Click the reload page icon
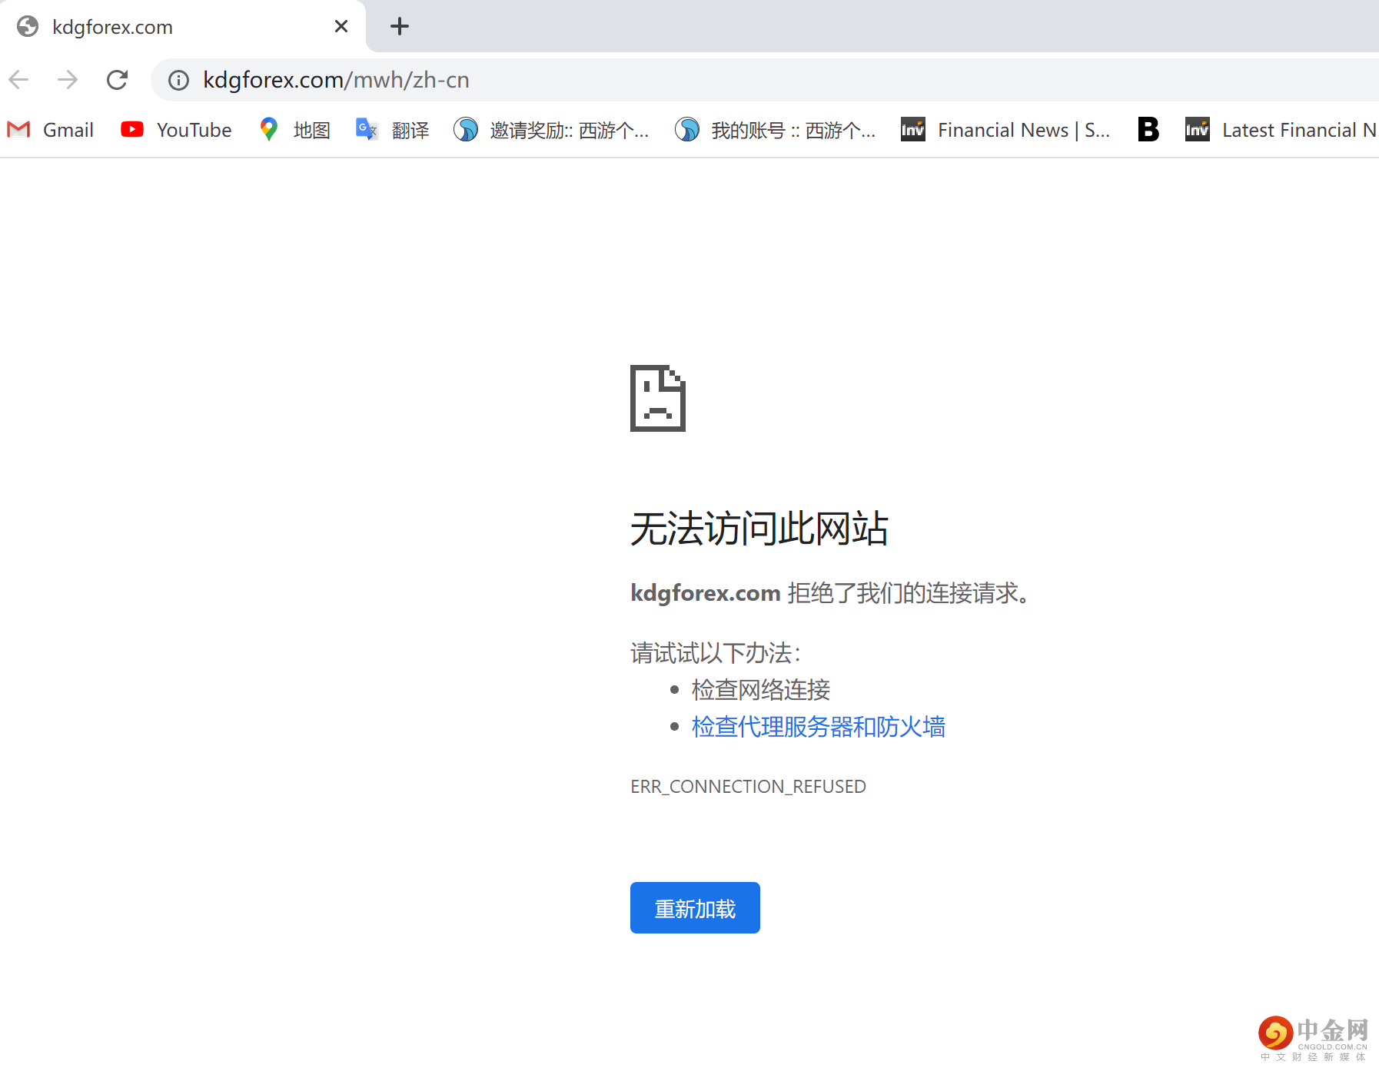The image size is (1379, 1071). [118, 79]
